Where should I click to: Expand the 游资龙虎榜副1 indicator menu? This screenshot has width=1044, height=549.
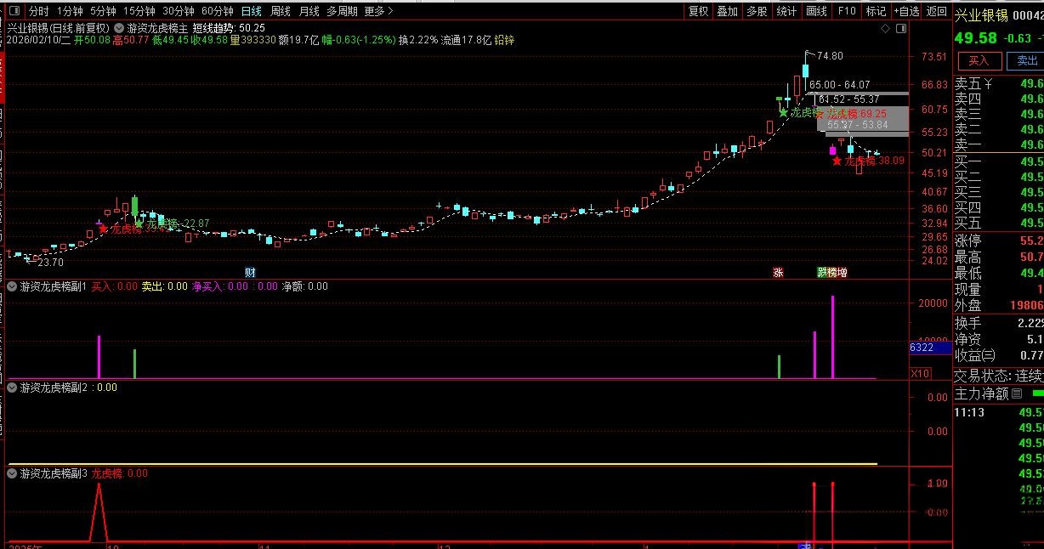coord(12,286)
